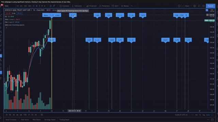Select the 1D date range
The width and height of the screenshot is (218, 122).
[6, 115]
